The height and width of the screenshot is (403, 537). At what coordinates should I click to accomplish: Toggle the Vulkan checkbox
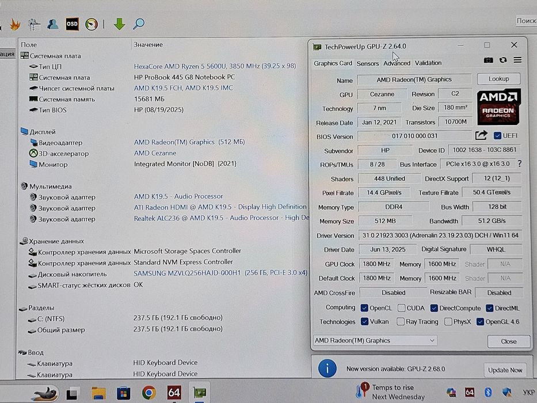click(364, 321)
